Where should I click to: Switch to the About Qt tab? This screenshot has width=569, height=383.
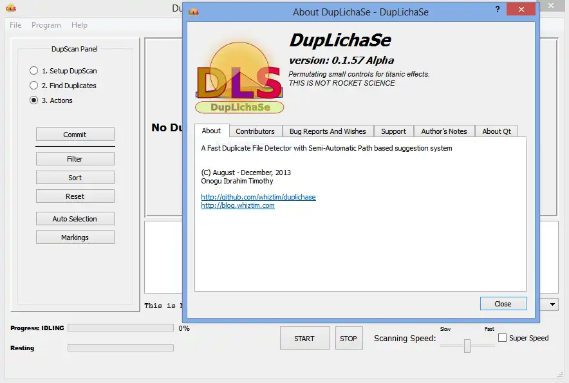click(x=496, y=131)
